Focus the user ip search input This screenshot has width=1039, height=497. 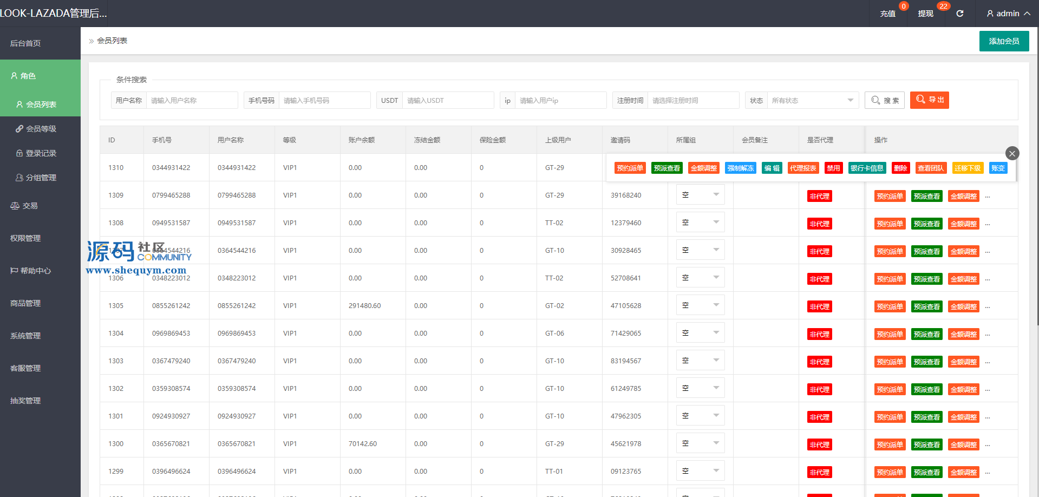coord(560,100)
